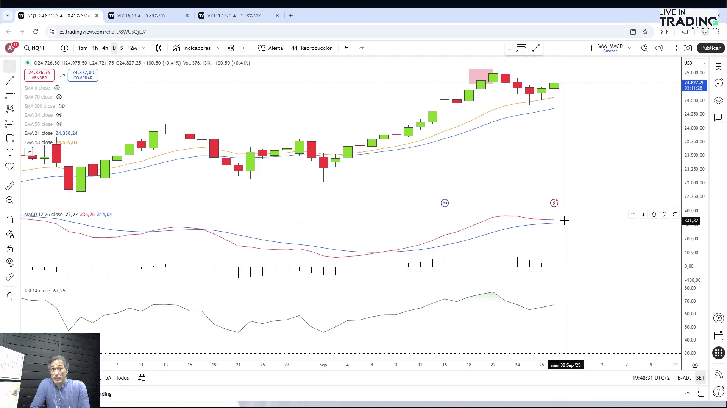
Task: Take a chart snapshot camera icon
Action: pos(688,48)
